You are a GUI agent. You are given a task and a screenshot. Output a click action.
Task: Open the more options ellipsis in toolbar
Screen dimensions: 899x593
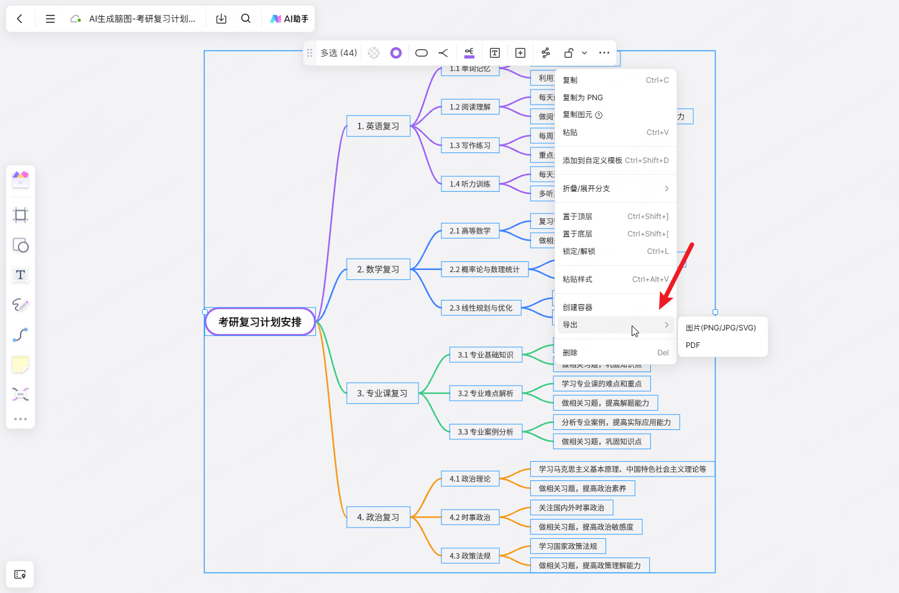click(604, 53)
